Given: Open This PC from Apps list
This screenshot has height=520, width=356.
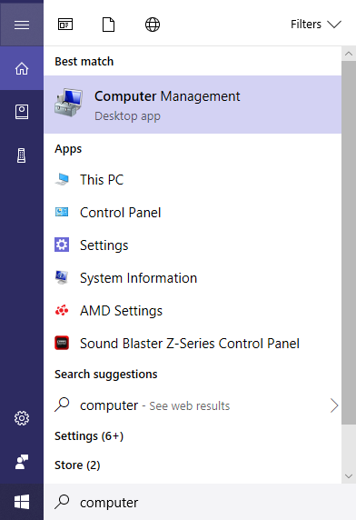Looking at the screenshot, I should pyautogui.click(x=193, y=180).
